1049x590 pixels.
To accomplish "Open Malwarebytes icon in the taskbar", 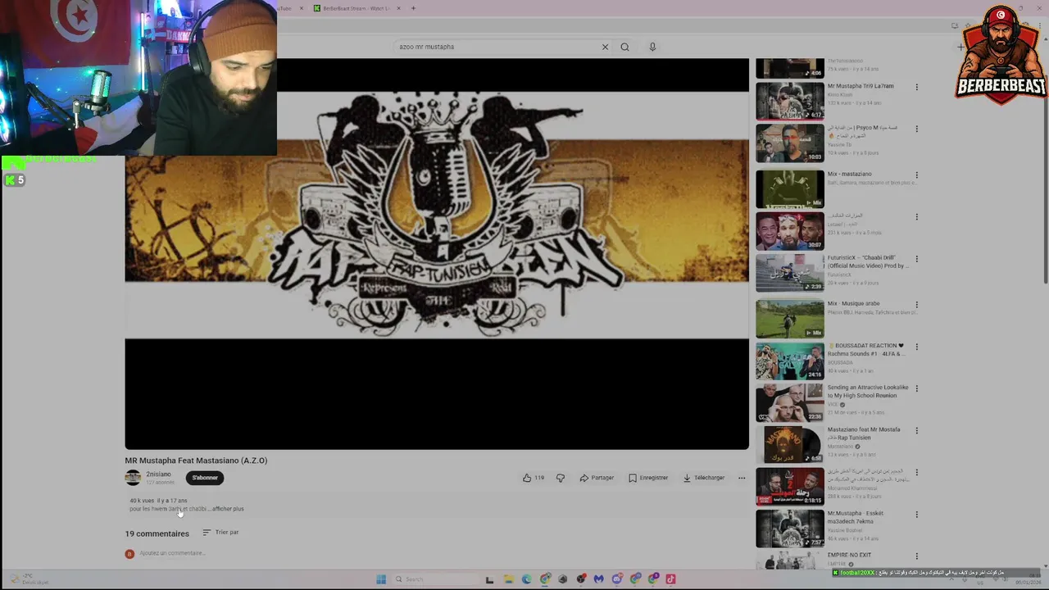I will tap(598, 579).
